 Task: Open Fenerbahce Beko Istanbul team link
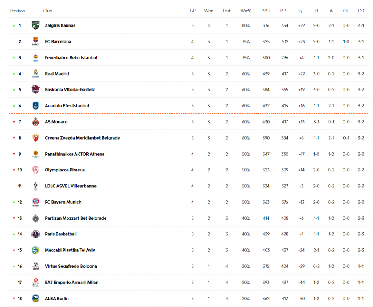click(71, 58)
